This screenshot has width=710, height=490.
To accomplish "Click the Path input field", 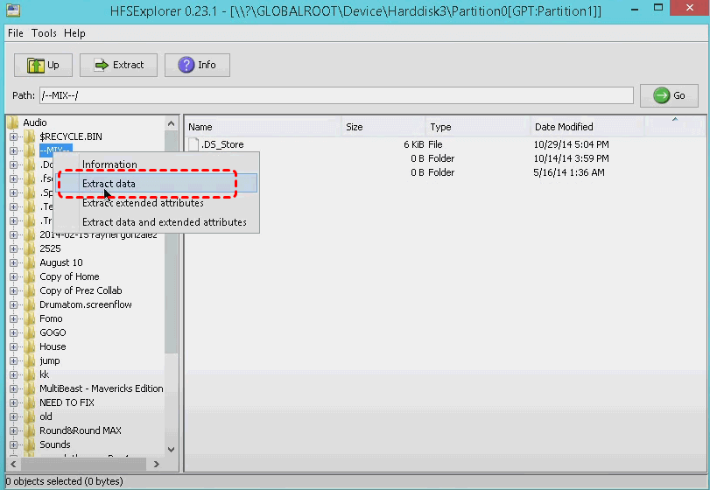I will point(335,95).
